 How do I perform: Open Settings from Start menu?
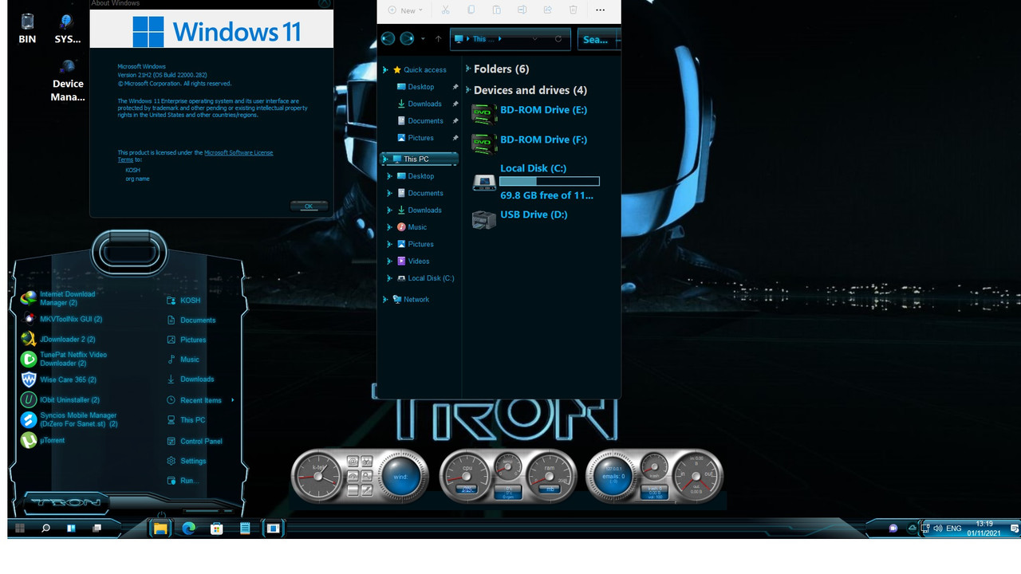pyautogui.click(x=186, y=461)
